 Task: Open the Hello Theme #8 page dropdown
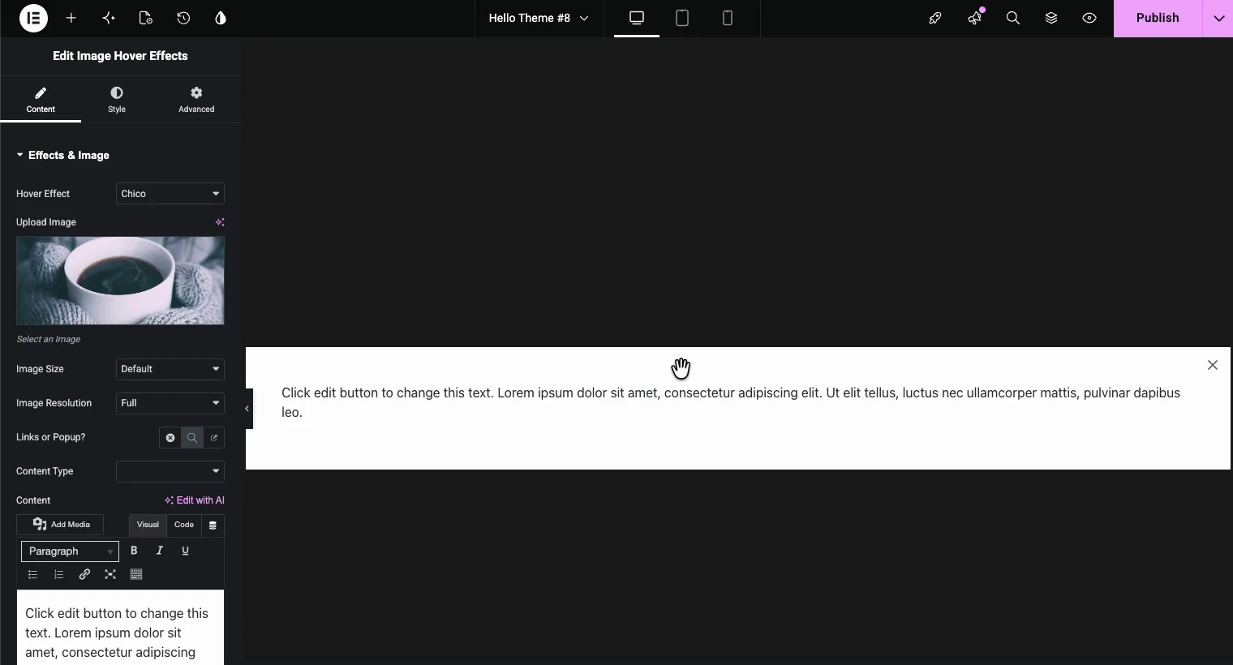[x=539, y=18]
